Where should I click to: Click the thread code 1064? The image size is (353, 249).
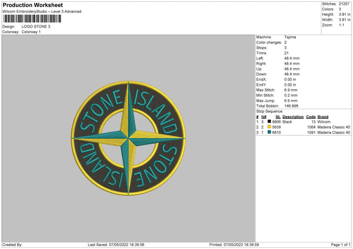311,127
